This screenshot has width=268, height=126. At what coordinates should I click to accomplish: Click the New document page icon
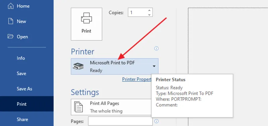[x=11, y=21]
